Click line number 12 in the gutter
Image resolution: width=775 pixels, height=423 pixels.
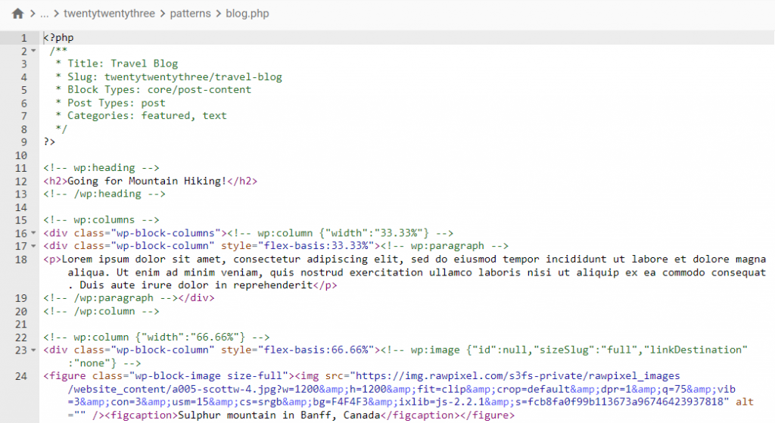click(x=20, y=182)
